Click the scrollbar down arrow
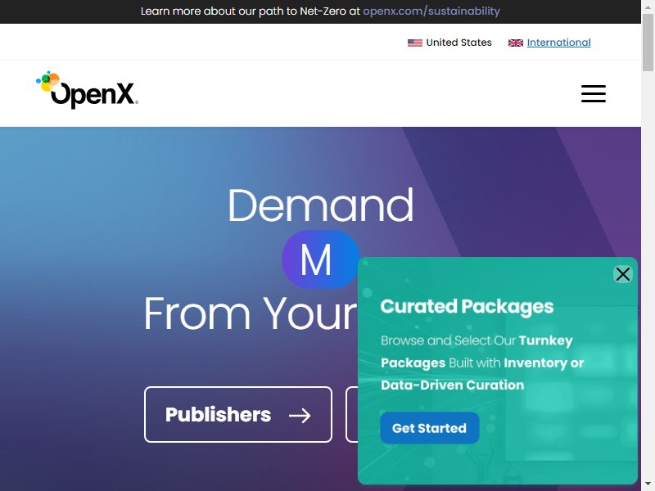This screenshot has width=655, height=491. [x=648, y=485]
